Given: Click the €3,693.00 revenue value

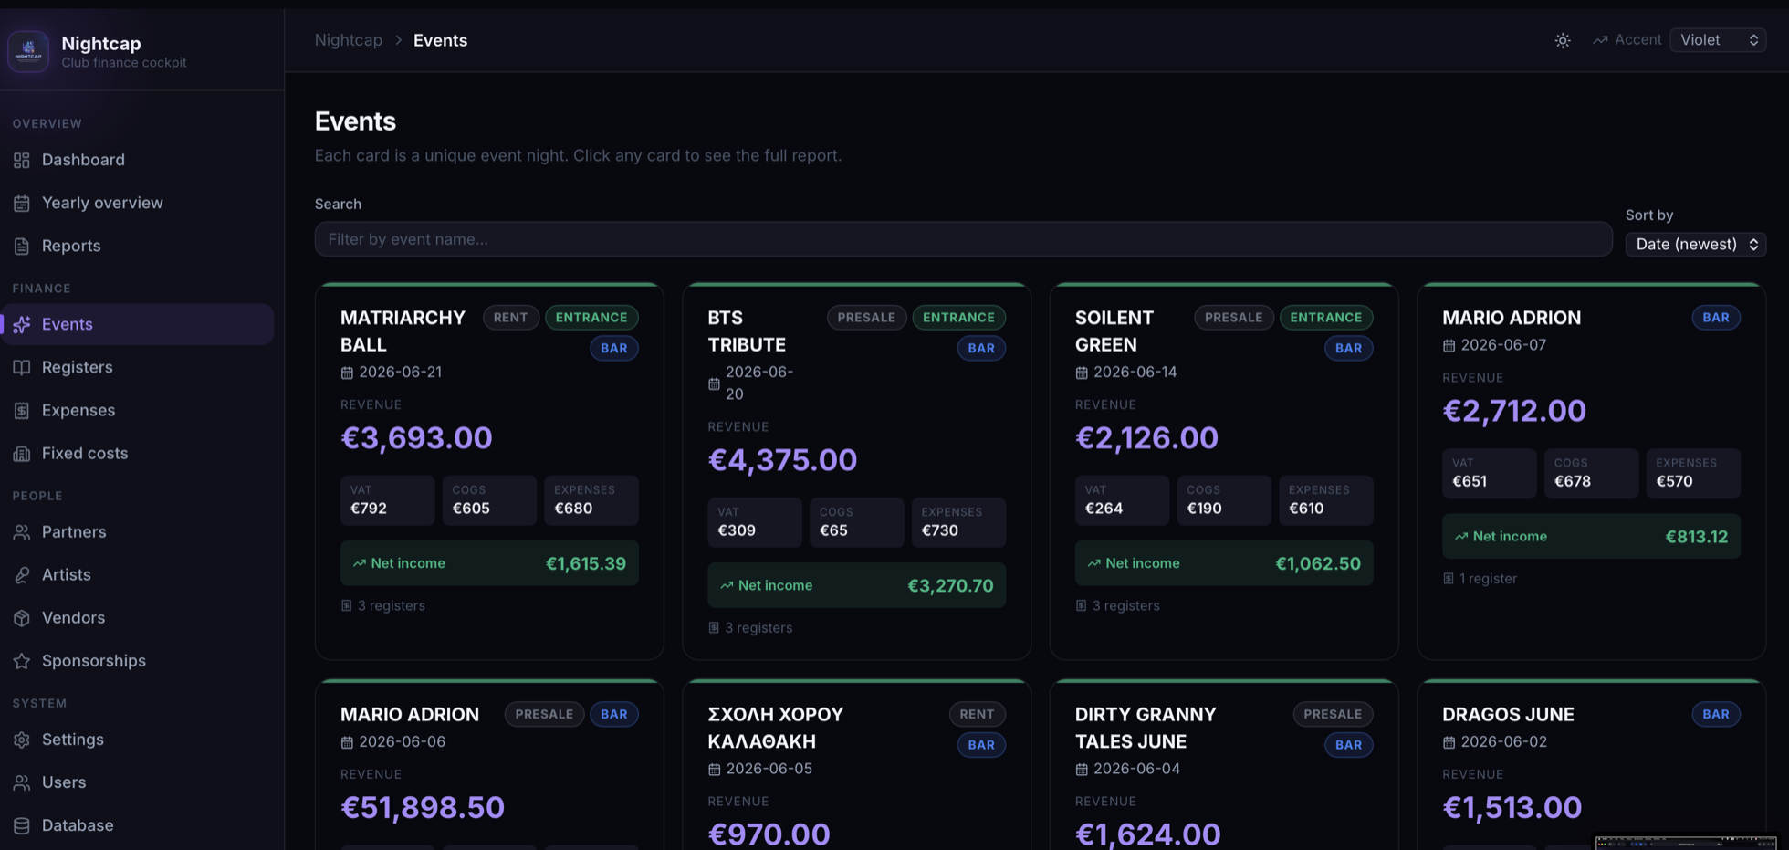Looking at the screenshot, I should [416, 438].
